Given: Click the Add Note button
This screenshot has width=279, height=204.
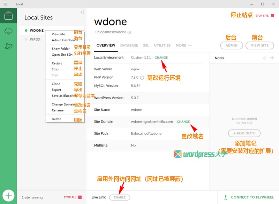Looking at the screenshot, I should pos(244,133).
